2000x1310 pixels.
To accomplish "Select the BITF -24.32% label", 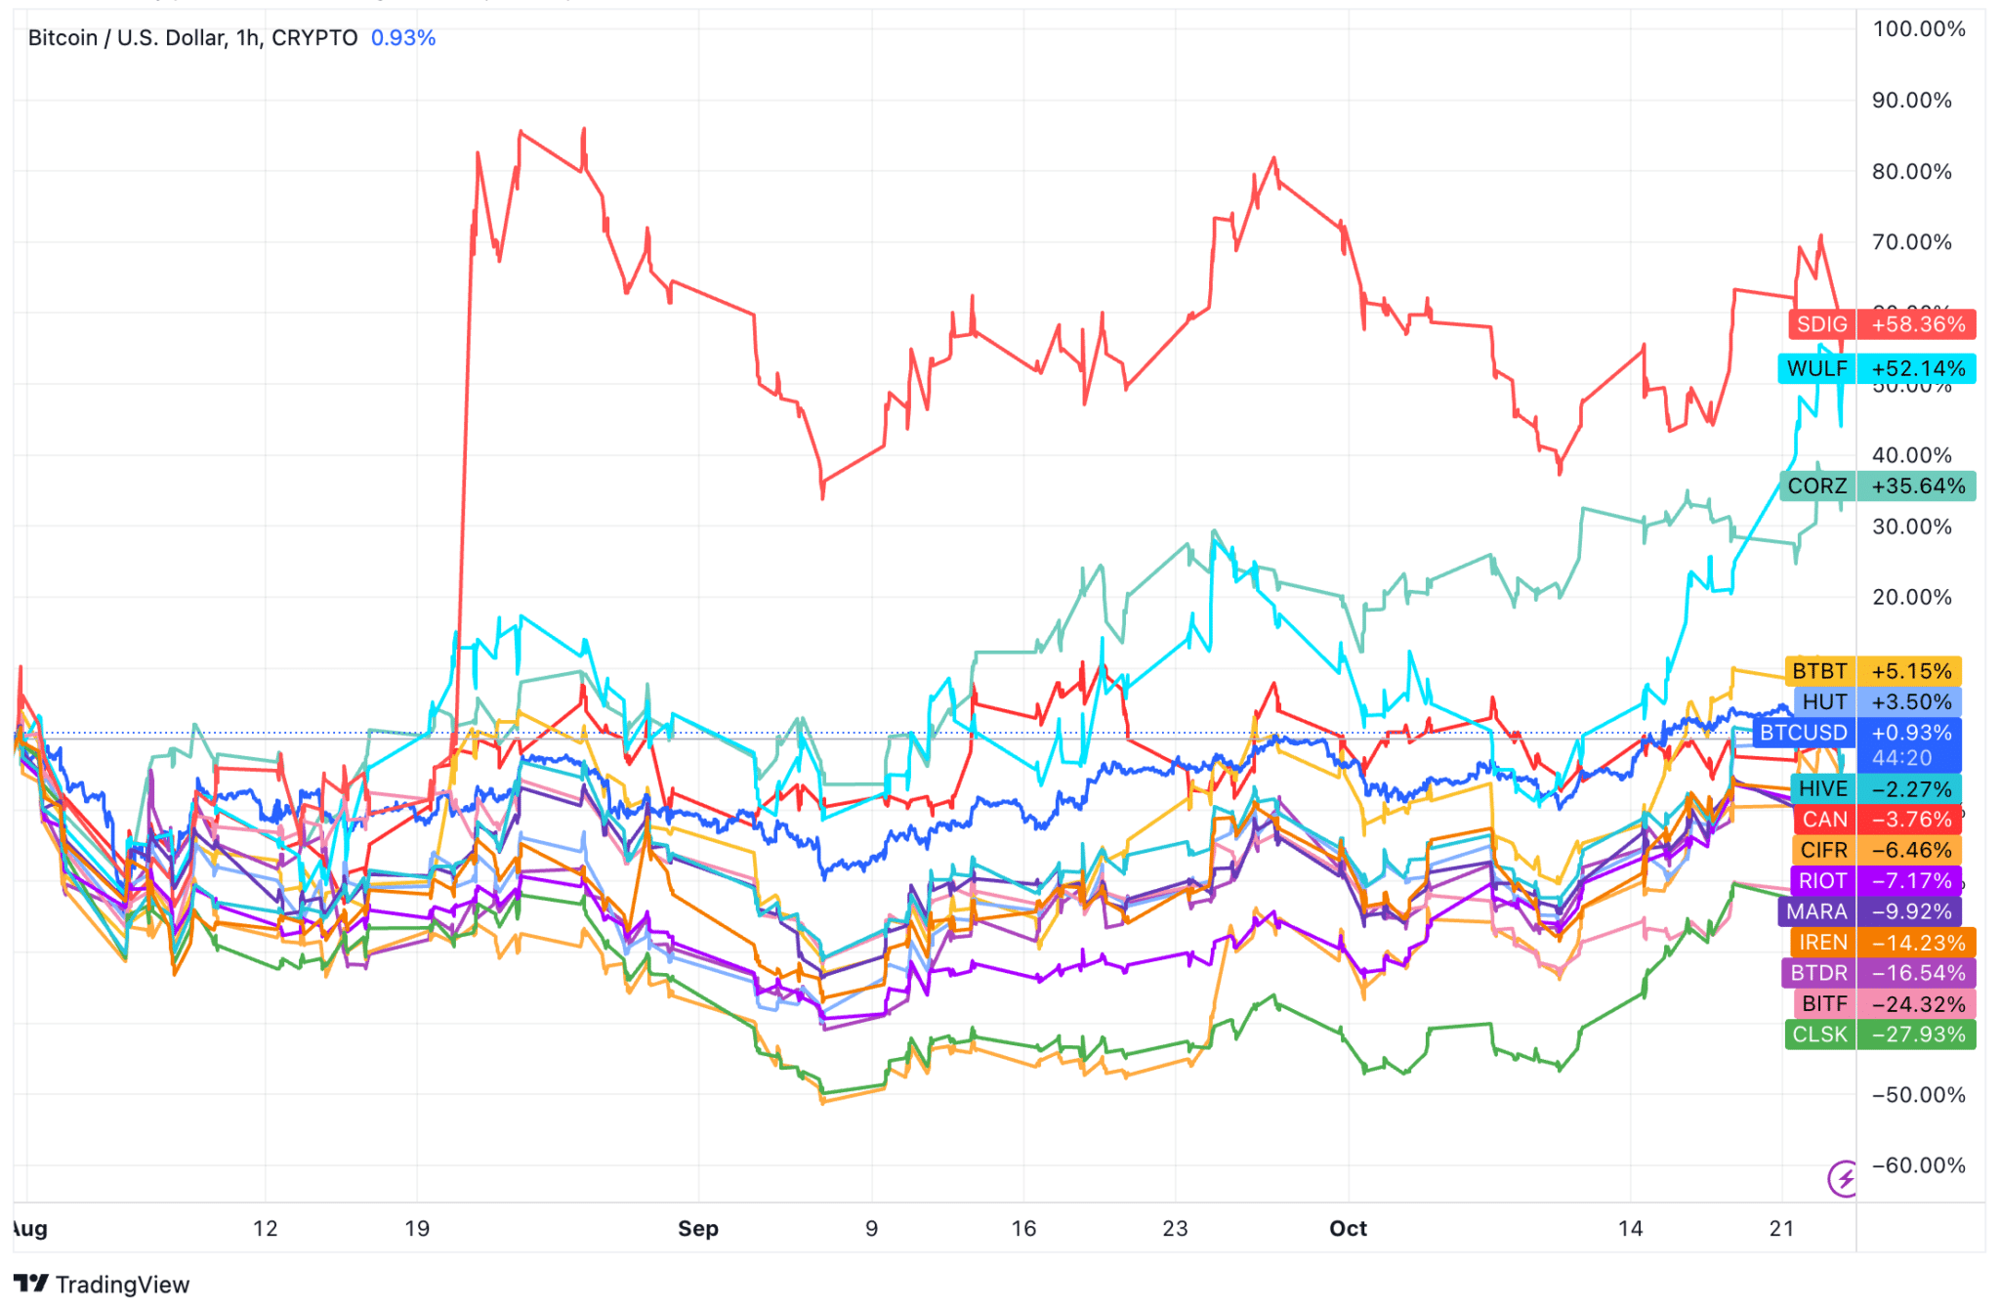I will (1884, 1003).
